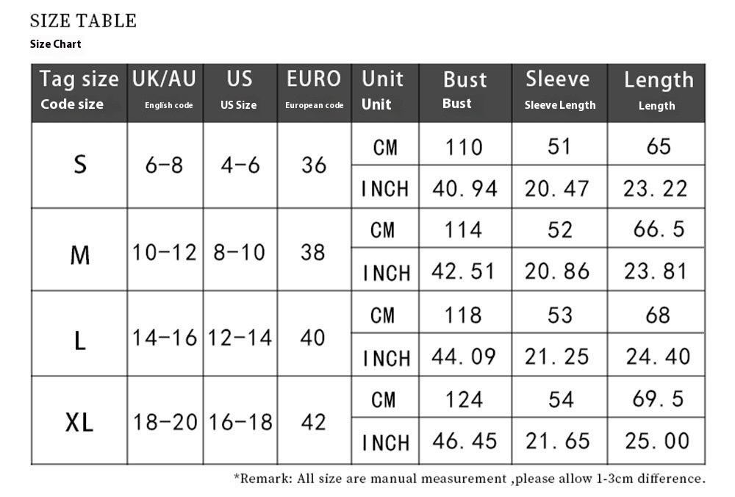
Task: Select the XL tag size cell
Action: [x=79, y=421]
